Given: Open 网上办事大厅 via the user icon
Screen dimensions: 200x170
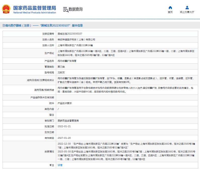Looking at the screenshot, I should tap(187, 8).
